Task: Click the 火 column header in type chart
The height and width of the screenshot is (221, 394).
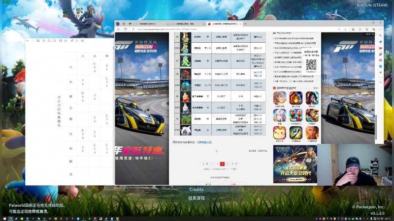Action: coord(83,56)
